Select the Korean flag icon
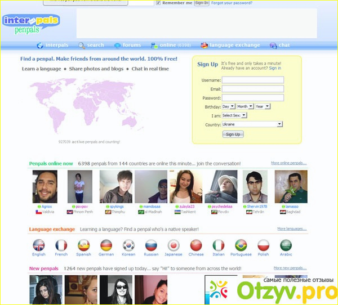The height and width of the screenshot is (305, 338). pyautogui.click(x=128, y=245)
